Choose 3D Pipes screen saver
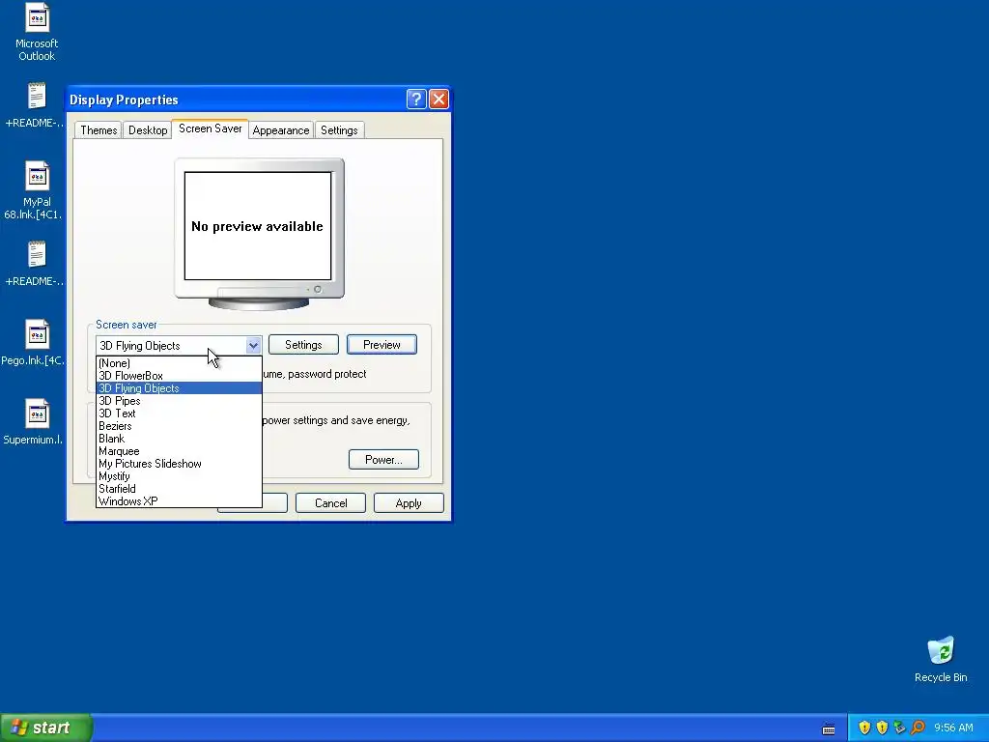The height and width of the screenshot is (742, 989). coord(179,401)
